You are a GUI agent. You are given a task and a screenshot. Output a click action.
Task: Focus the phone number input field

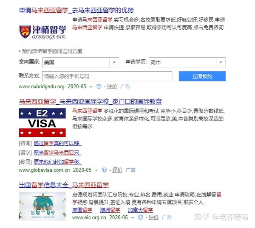click(107, 76)
